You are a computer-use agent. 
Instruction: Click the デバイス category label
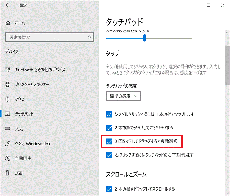pos(12,52)
